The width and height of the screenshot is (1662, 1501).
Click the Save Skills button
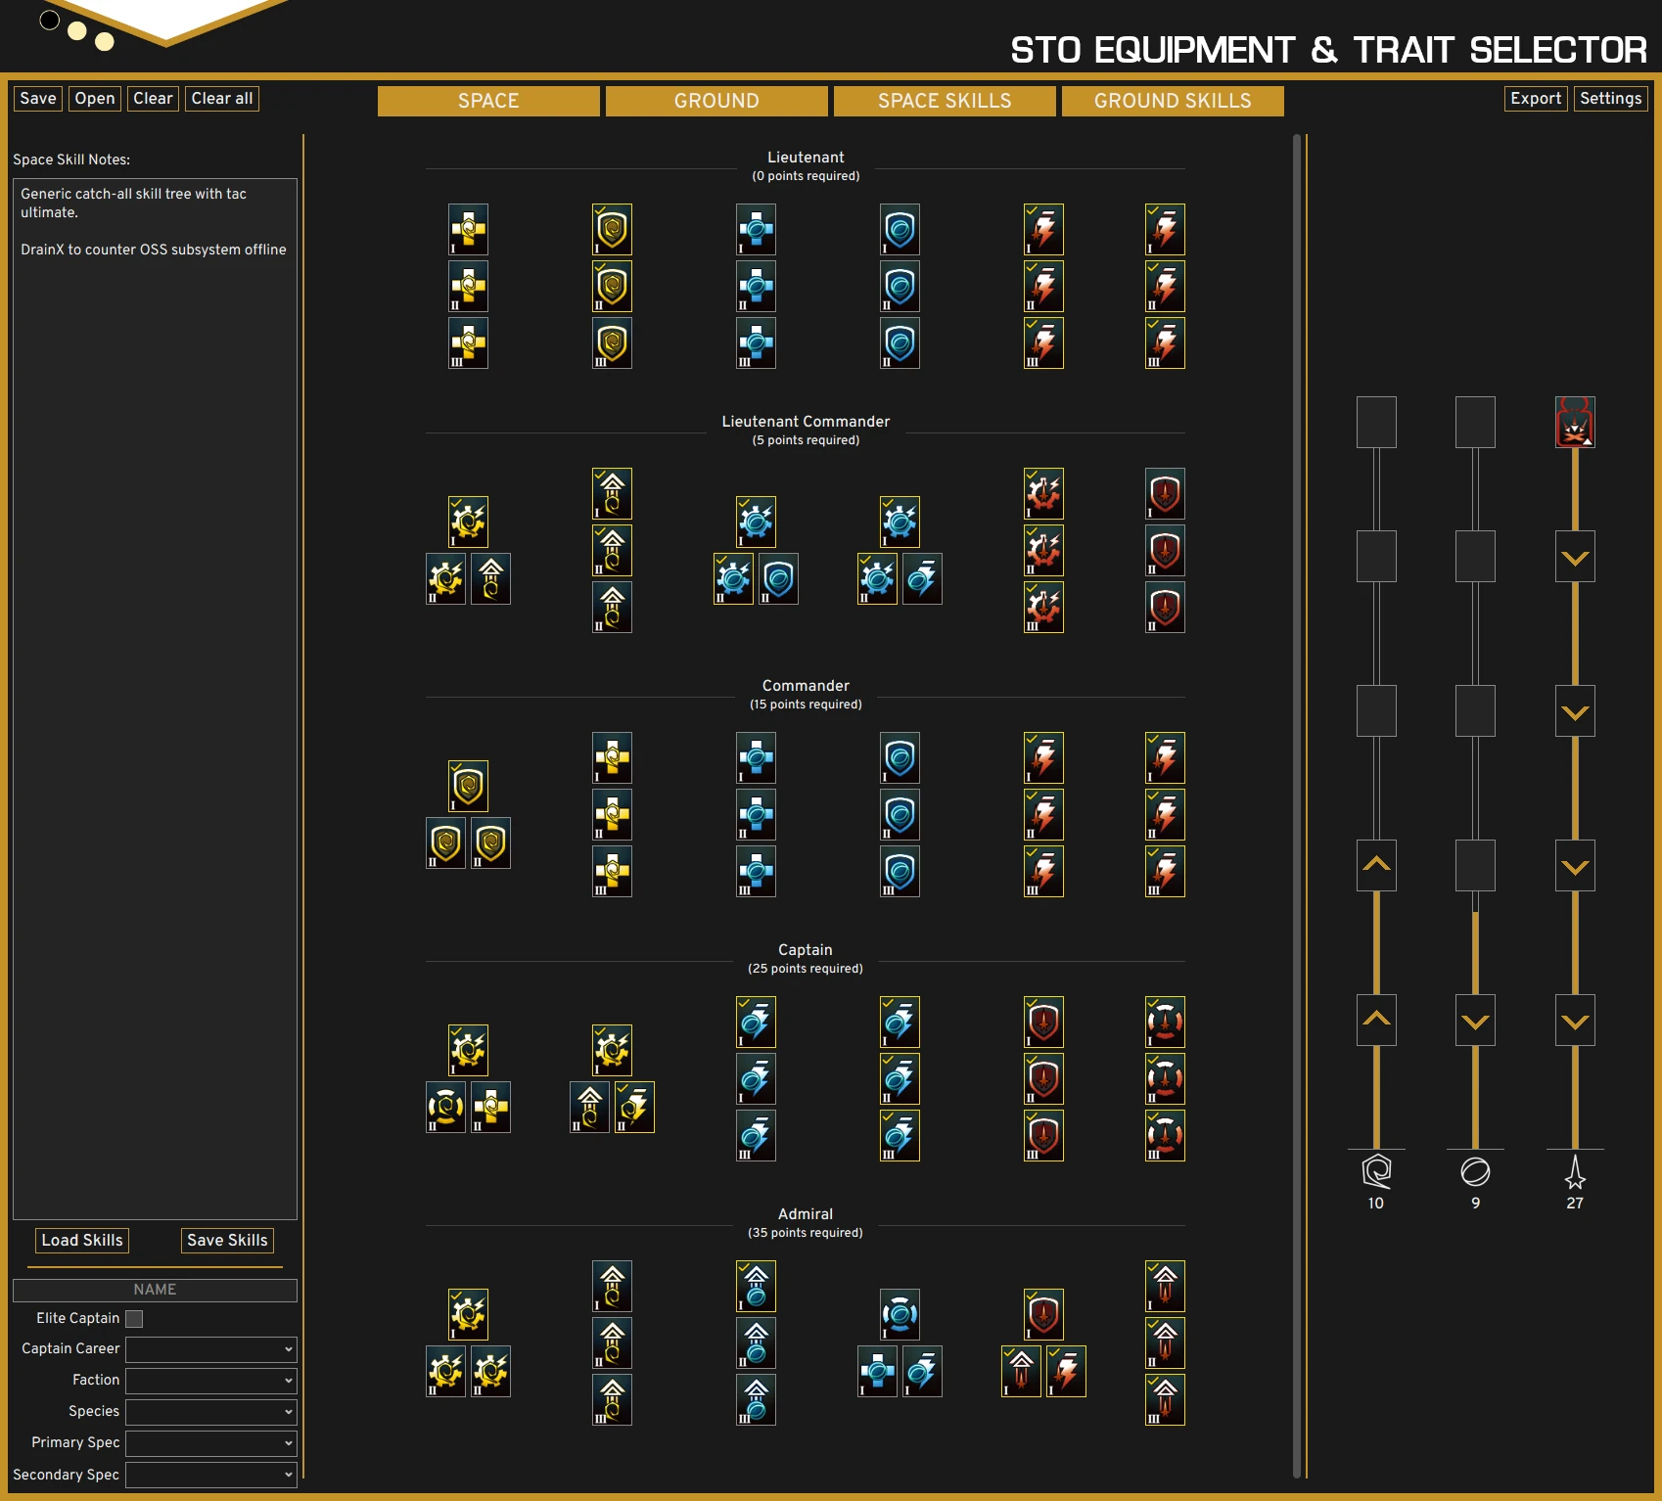(x=227, y=1241)
